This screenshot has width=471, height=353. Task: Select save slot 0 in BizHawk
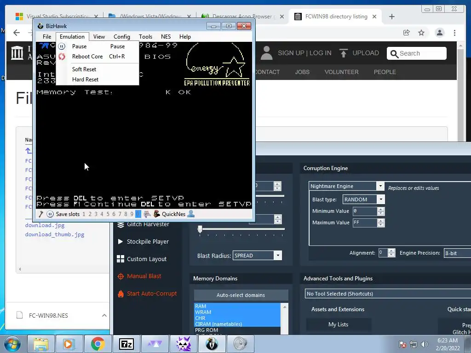coord(138,214)
